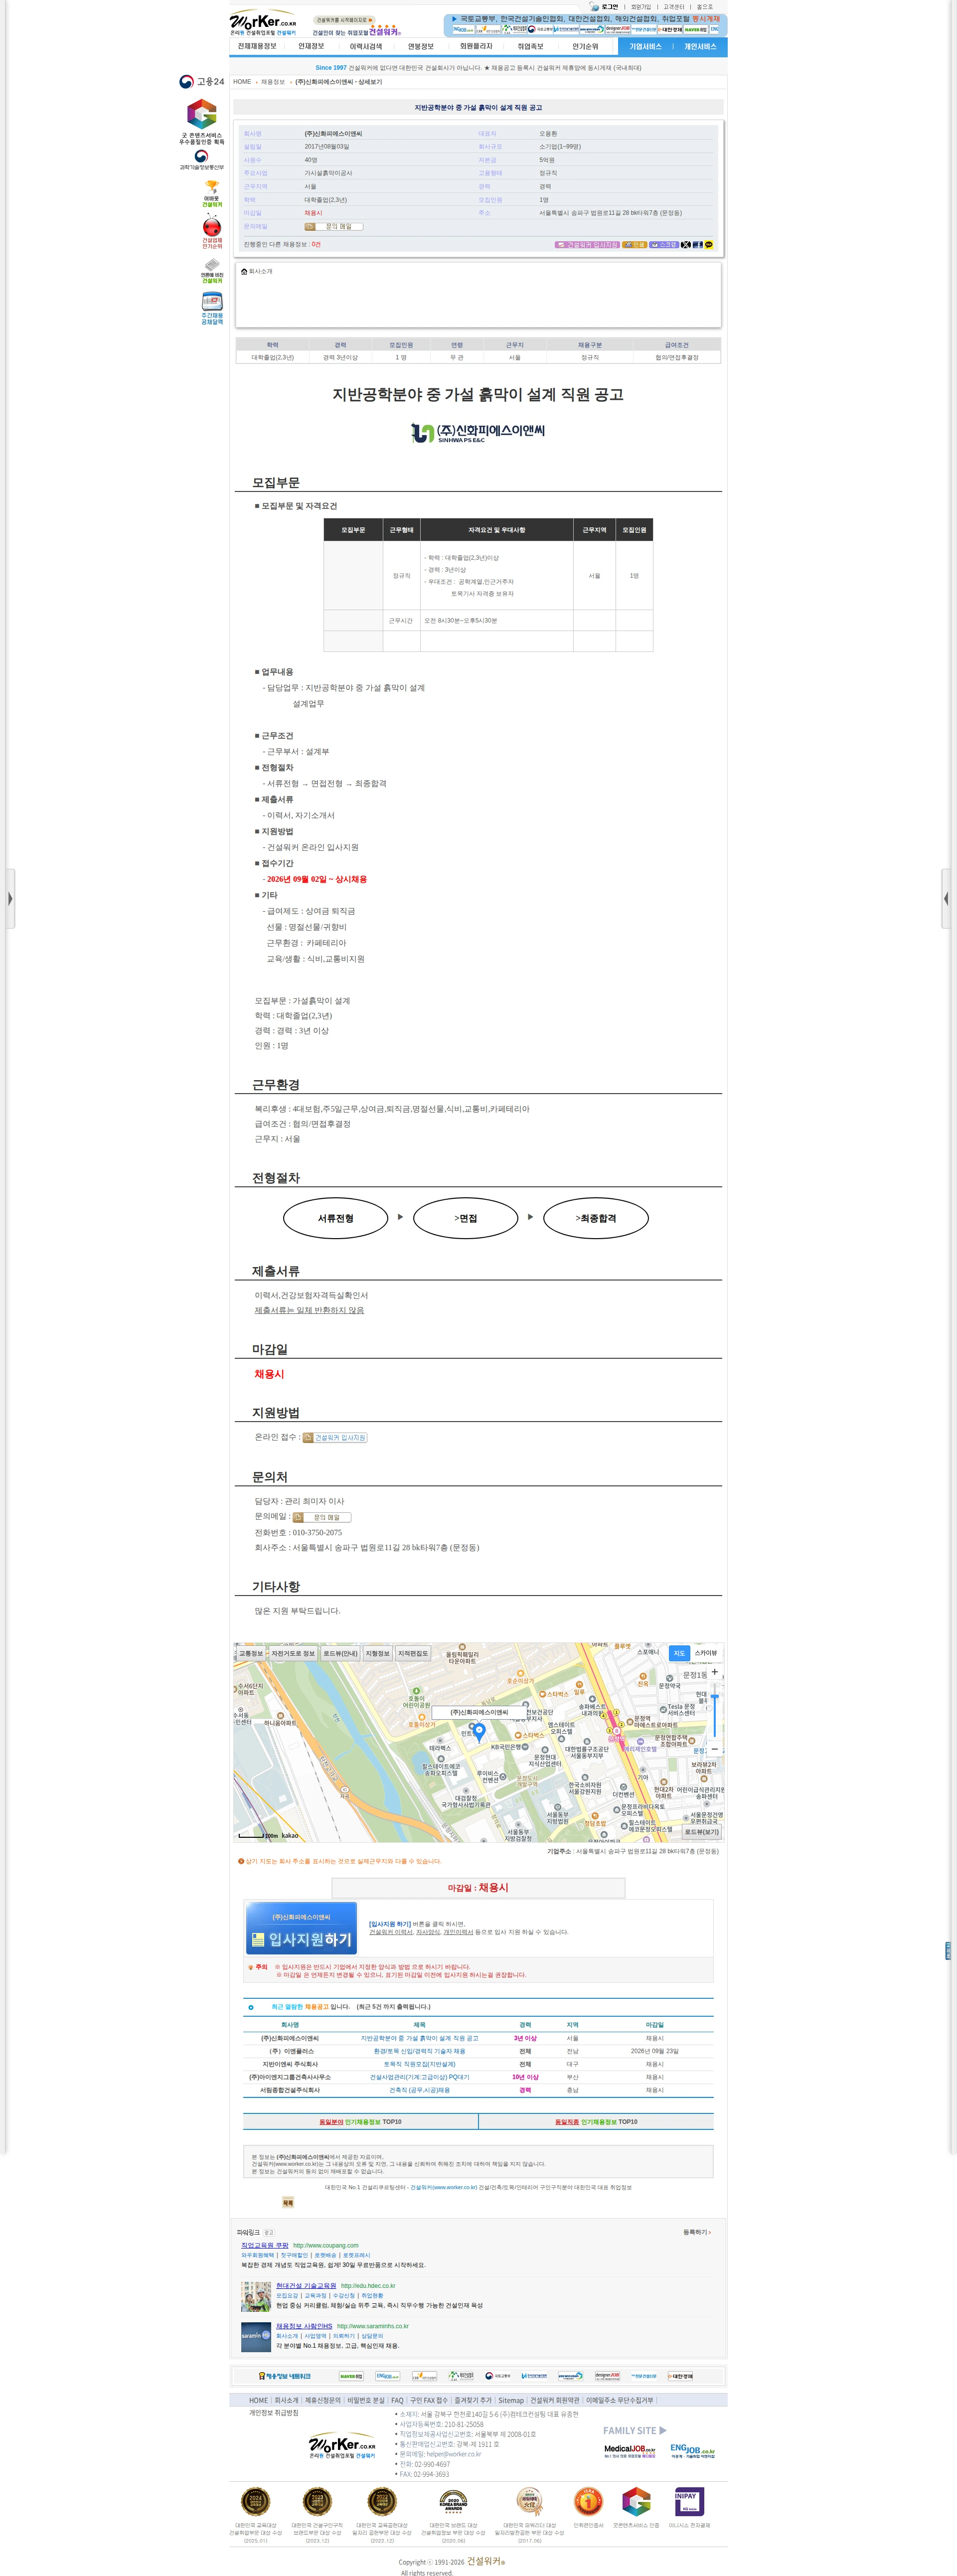Viewport: 957px width, 2576px height.
Task: Apply with the pink 건설워커 입사지원 button
Action: click(x=587, y=244)
